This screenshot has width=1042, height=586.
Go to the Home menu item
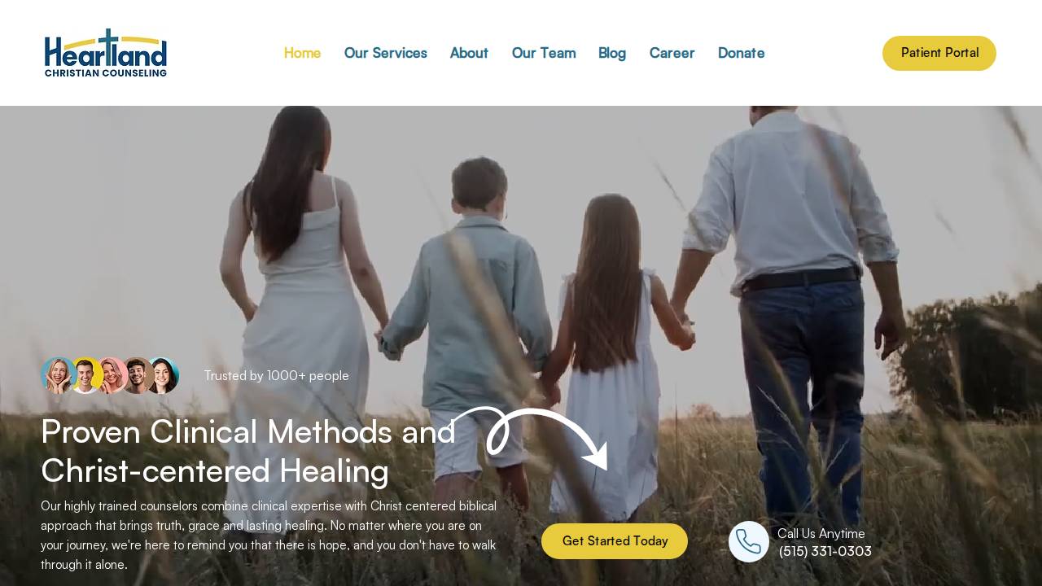click(302, 53)
